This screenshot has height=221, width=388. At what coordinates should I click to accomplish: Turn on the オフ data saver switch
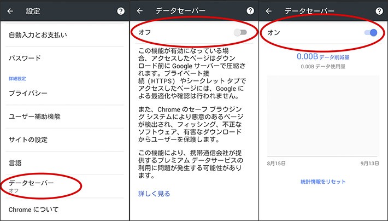point(240,32)
